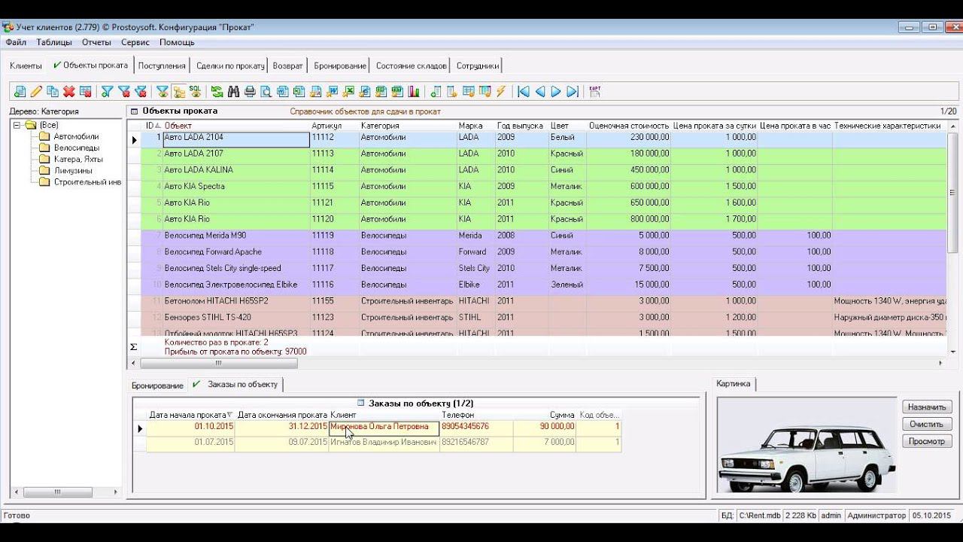Click the binoculars search icon
This screenshot has height=542, width=963.
coord(233,92)
